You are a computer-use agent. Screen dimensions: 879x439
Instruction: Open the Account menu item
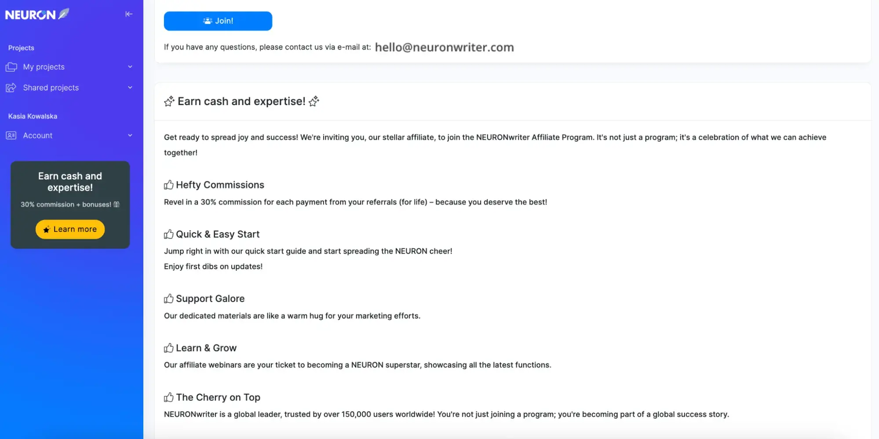(38, 136)
